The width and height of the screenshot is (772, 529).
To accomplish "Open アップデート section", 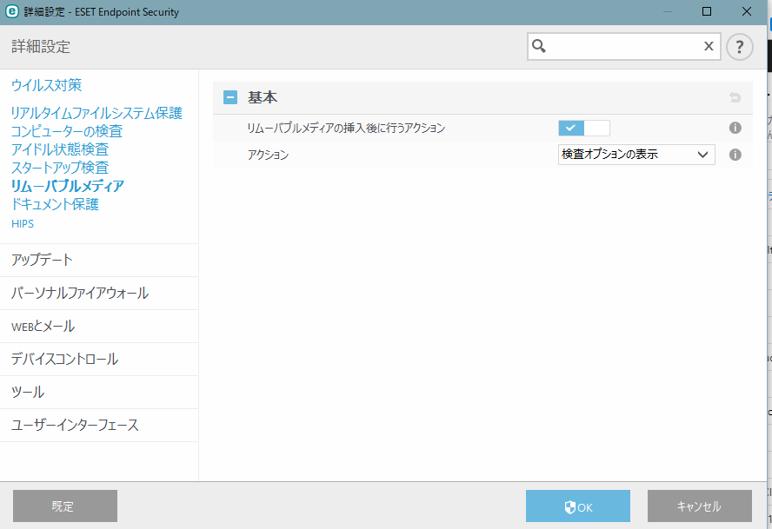I will point(99,260).
